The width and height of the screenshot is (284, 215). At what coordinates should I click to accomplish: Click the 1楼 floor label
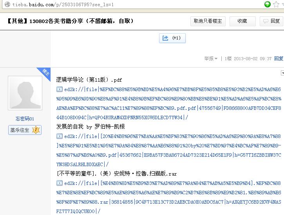coord(228,59)
